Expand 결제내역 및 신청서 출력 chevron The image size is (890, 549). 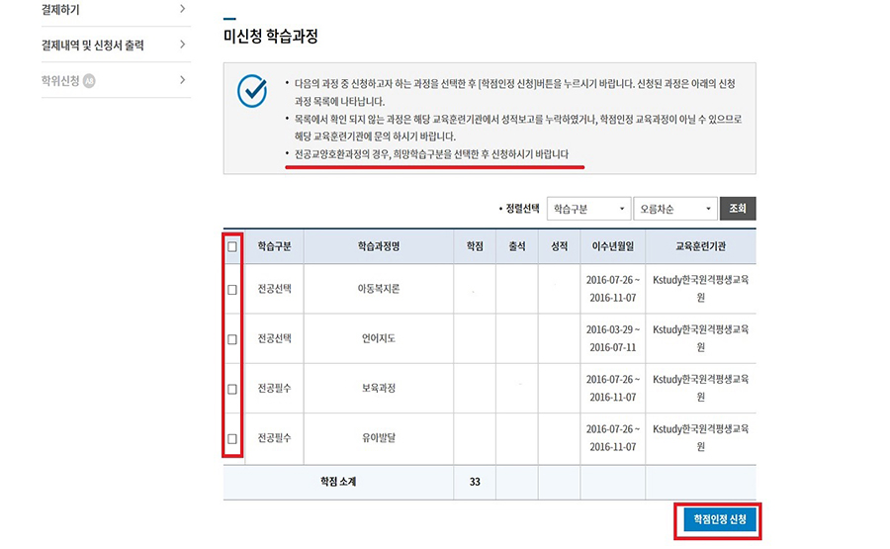click(x=183, y=45)
